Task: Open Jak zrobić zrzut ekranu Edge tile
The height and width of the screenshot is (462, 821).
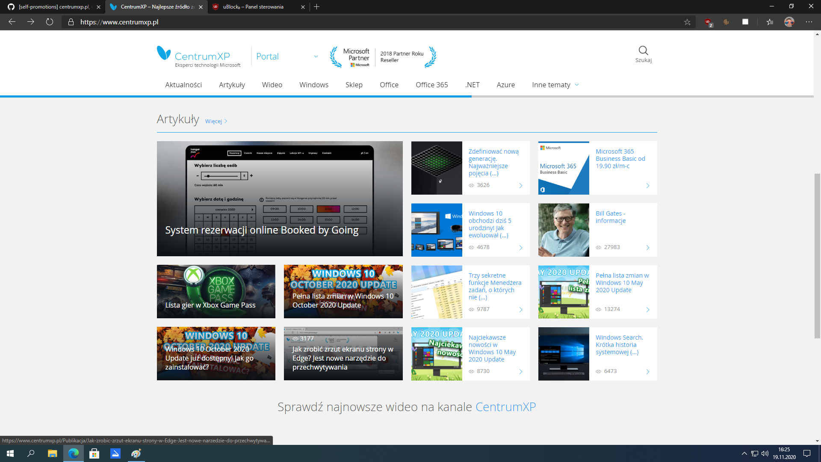Action: click(343, 353)
